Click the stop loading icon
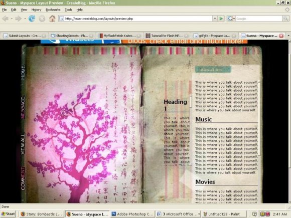 (42, 19)
